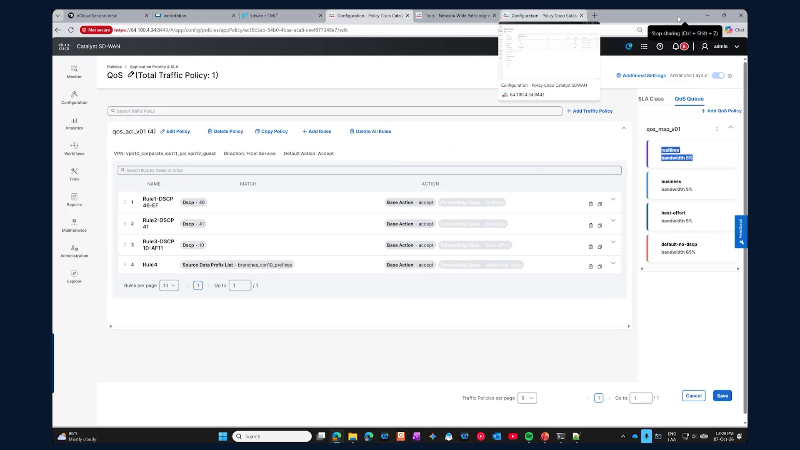Open Reports from the sidebar
Viewport: 800px width, 450px height.
[74, 200]
